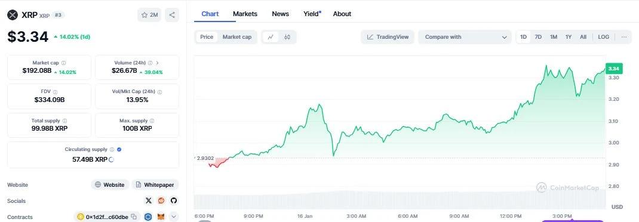
Task: Open the Reddit social icon
Action: pos(161,201)
